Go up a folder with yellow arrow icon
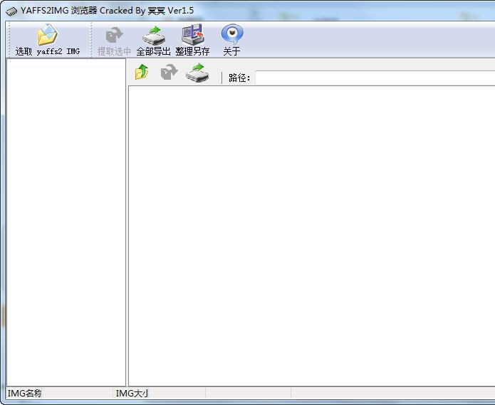 pos(142,72)
